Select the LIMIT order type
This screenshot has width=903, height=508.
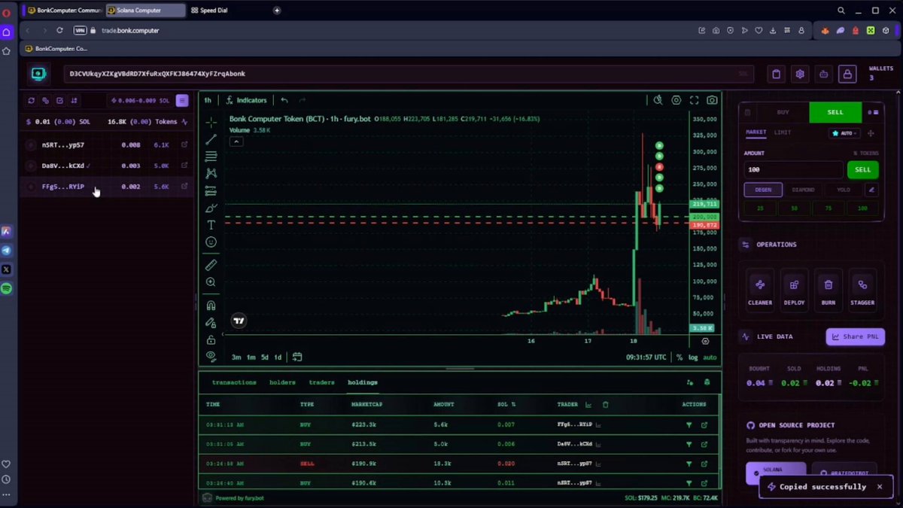[783, 132]
